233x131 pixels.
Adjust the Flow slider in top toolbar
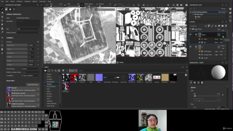click(x=74, y=6)
